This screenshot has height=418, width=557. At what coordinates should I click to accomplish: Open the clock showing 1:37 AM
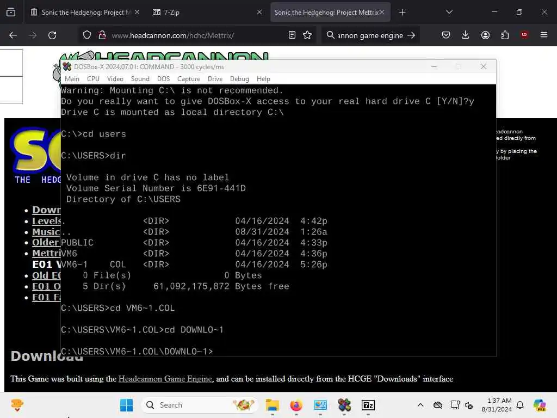[x=497, y=405]
